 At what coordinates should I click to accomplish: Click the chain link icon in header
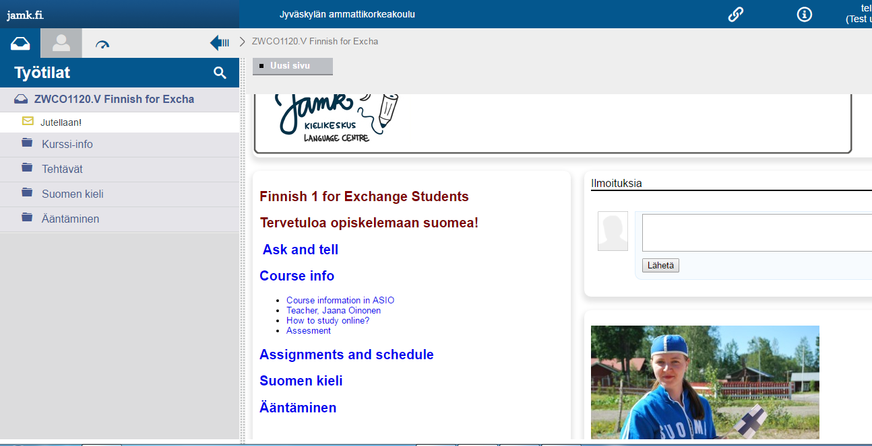point(735,14)
